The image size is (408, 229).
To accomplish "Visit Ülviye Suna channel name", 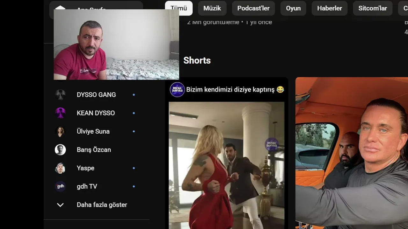I will click(x=93, y=131).
